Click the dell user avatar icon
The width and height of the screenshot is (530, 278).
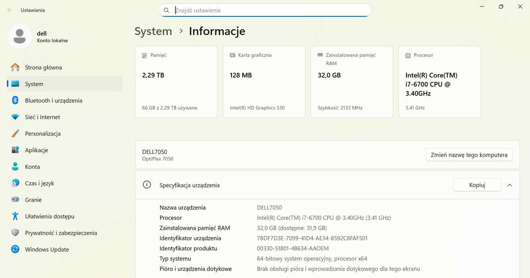(20, 37)
